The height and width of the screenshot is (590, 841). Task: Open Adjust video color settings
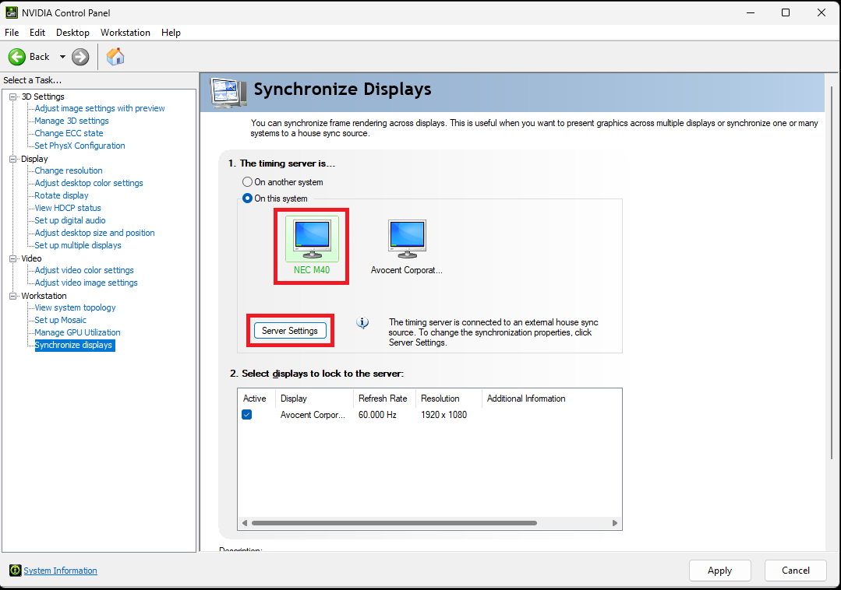click(x=84, y=270)
